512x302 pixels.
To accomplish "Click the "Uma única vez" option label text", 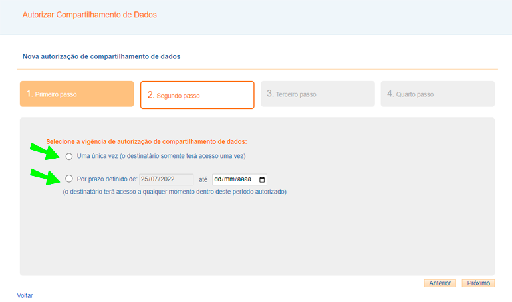I will coord(162,156).
